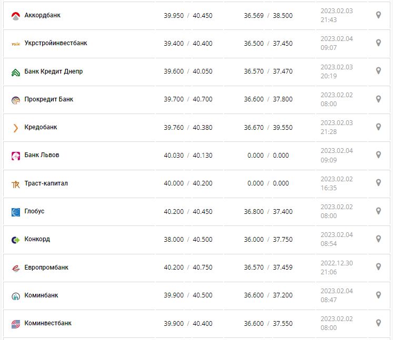The image size is (393, 340).
Task: Click the Банк Кредит Днепр logo
Action: point(15,72)
